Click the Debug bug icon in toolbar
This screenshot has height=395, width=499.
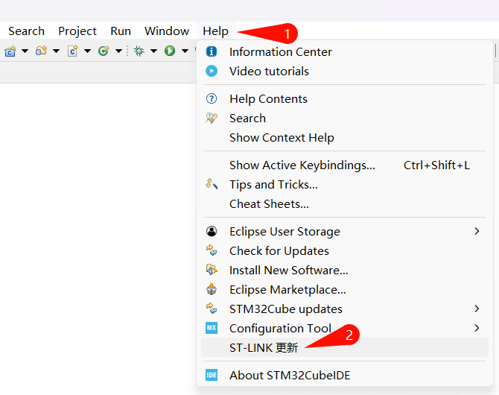(x=139, y=51)
